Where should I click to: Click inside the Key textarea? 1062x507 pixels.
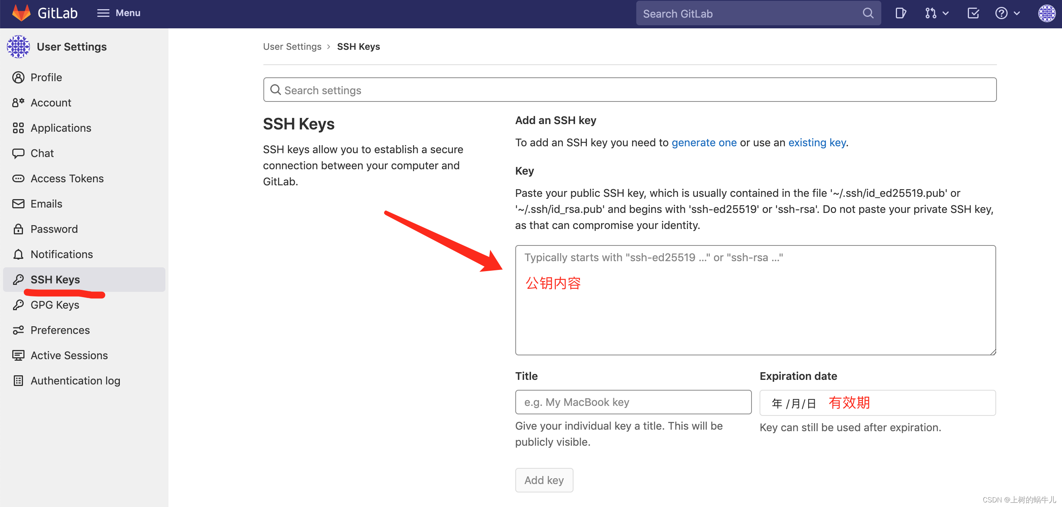(x=755, y=300)
